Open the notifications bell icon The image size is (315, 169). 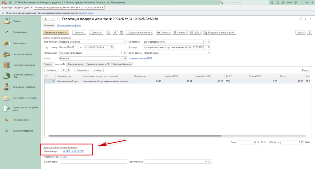273,2
